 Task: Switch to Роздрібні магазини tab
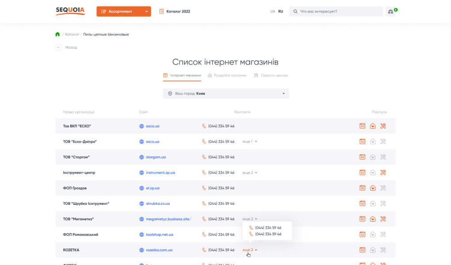pyautogui.click(x=227, y=76)
